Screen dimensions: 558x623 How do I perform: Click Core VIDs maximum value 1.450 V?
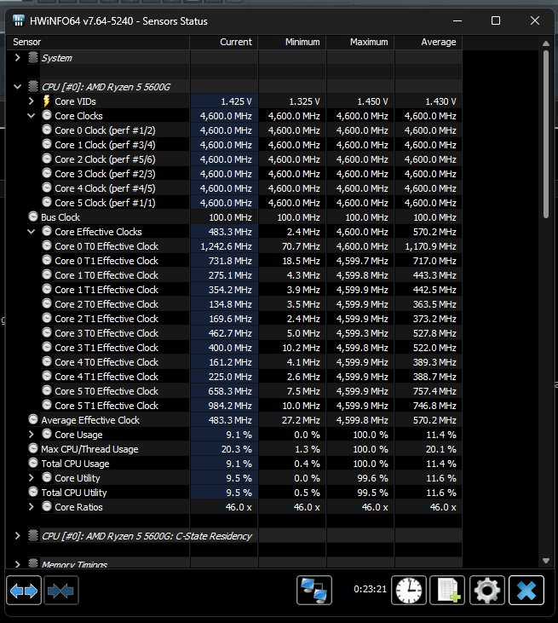(372, 101)
